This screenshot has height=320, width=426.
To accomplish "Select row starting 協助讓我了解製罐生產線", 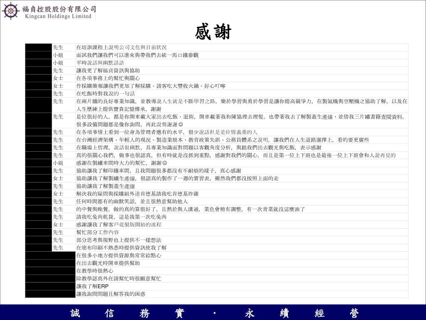I will [x=217, y=178].
